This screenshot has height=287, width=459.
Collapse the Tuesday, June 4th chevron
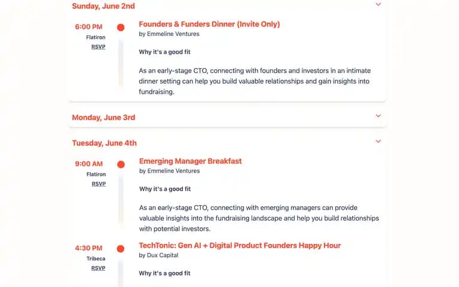point(378,142)
